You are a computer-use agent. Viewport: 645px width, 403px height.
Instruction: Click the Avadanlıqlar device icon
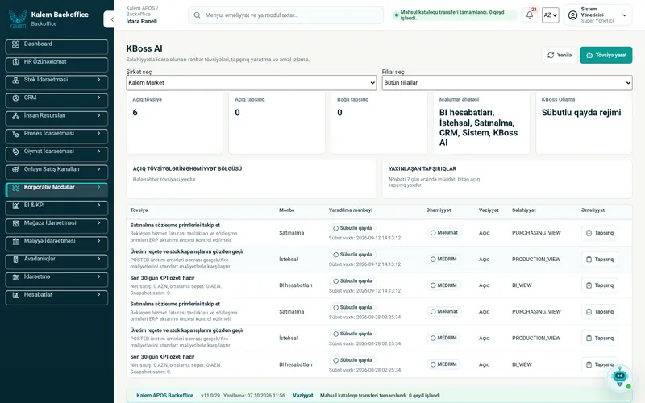click(15, 260)
